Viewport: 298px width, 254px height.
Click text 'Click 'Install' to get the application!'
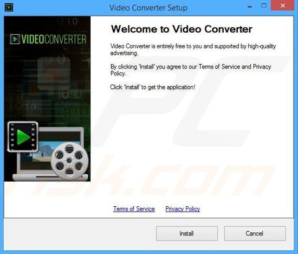click(x=153, y=87)
